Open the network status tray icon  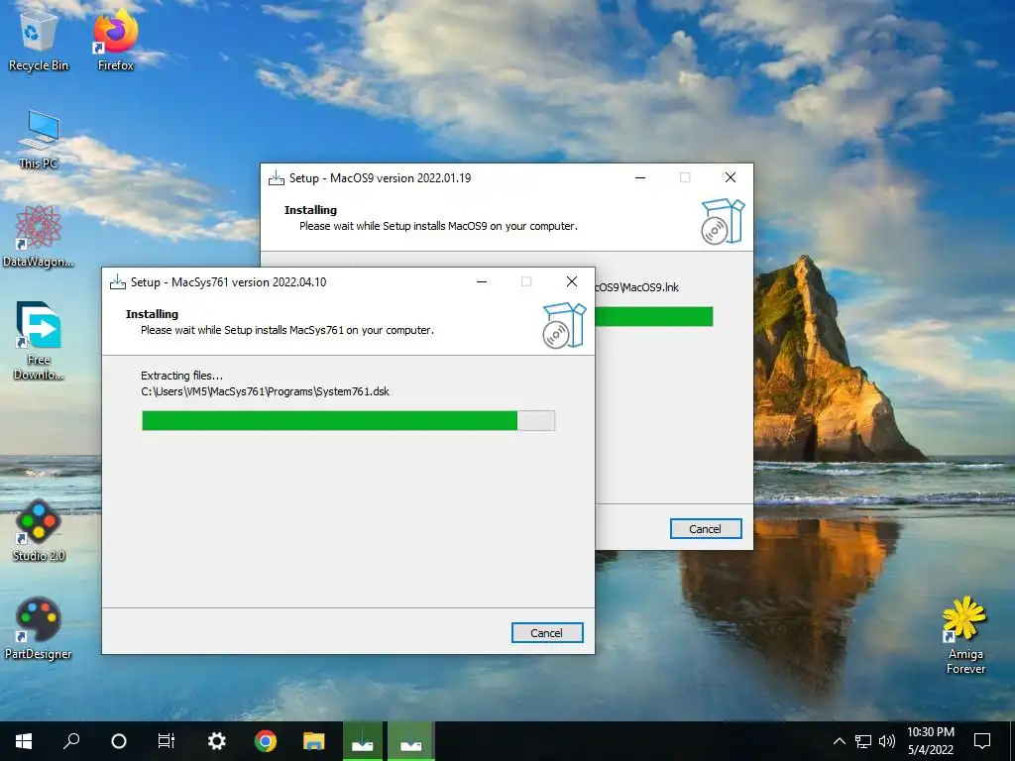click(x=863, y=741)
